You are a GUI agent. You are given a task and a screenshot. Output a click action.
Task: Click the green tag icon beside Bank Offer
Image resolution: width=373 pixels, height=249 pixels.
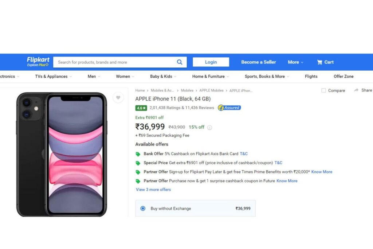(x=138, y=154)
